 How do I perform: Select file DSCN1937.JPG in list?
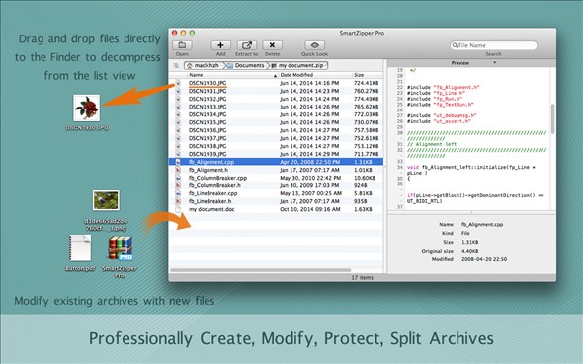point(208,138)
